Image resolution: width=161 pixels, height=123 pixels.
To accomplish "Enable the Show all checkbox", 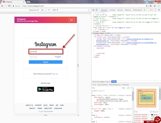I will coord(151,112).
